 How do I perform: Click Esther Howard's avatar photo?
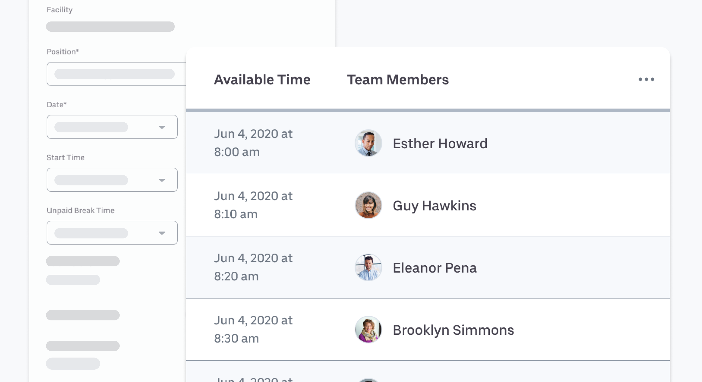(368, 143)
